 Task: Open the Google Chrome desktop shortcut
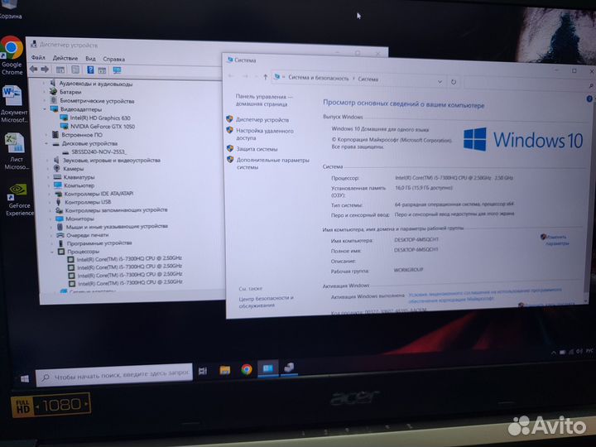12,56
